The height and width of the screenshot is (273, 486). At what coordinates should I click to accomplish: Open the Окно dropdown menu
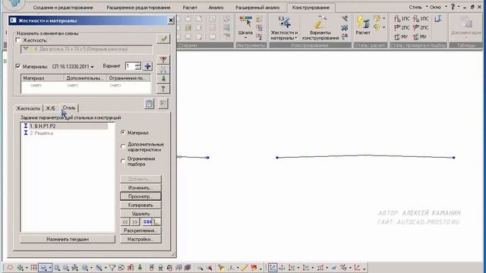click(x=438, y=7)
